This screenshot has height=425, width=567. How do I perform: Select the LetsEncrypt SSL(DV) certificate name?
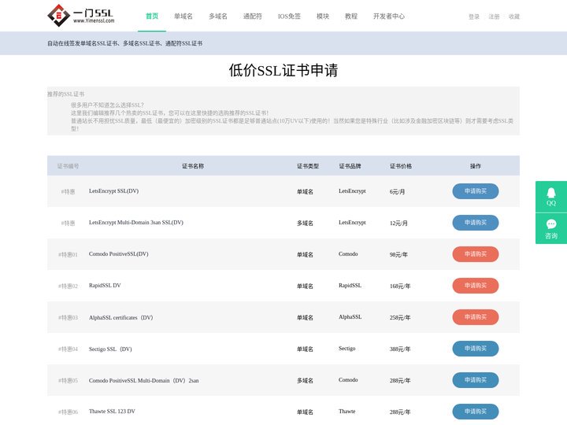(x=113, y=190)
